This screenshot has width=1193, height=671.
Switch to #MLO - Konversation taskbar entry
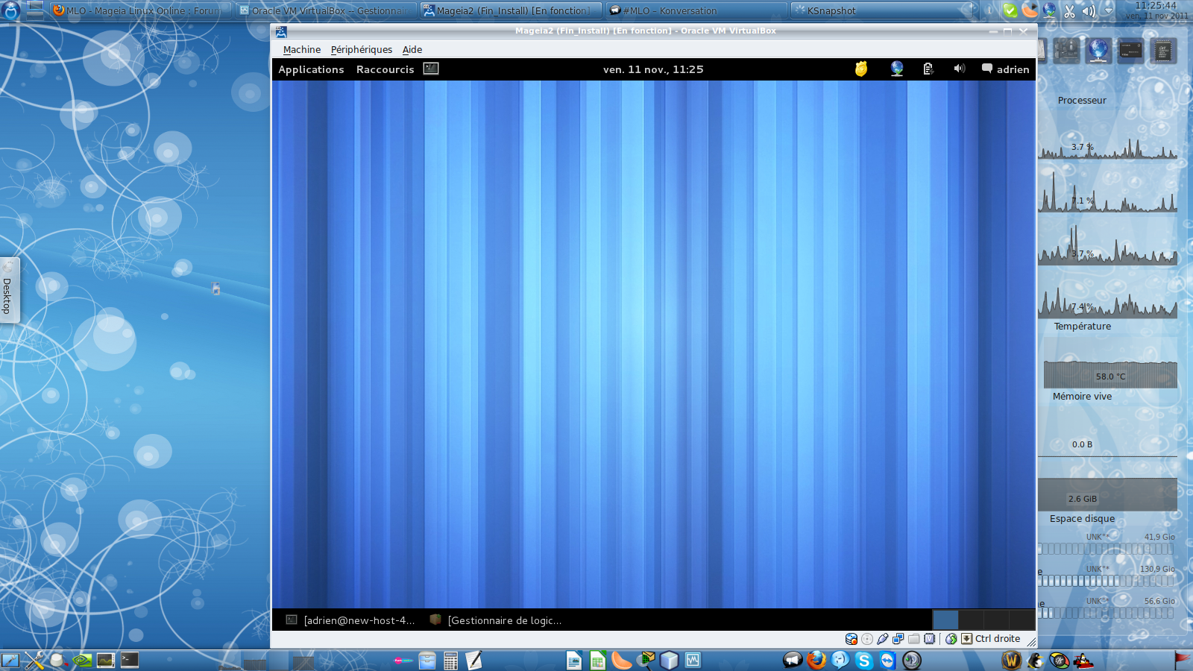(696, 10)
